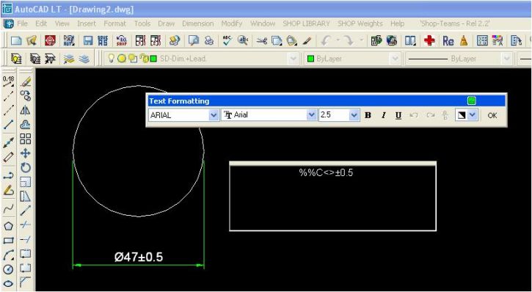The width and height of the screenshot is (532, 292).
Task: Click OK in Text Formatting
Action: click(x=492, y=115)
